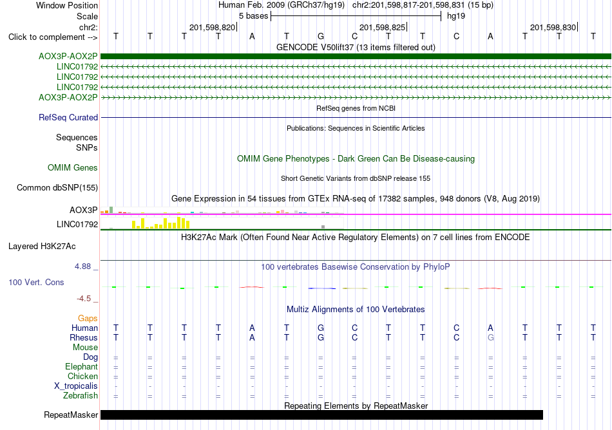Screen dimensions: 612x430
Task: Click the -4.5 PhyloP lower scale value
Action: tap(84, 299)
